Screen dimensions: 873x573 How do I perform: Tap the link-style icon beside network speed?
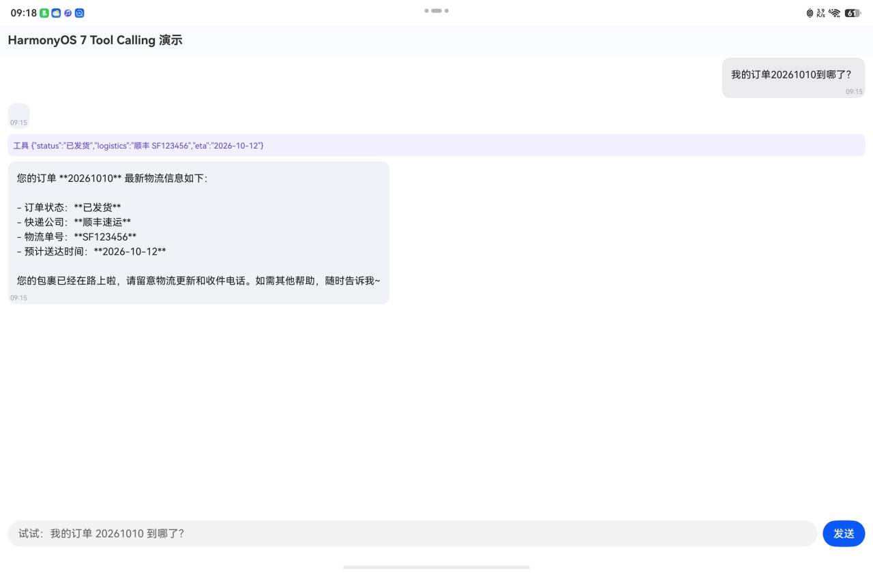coord(810,13)
